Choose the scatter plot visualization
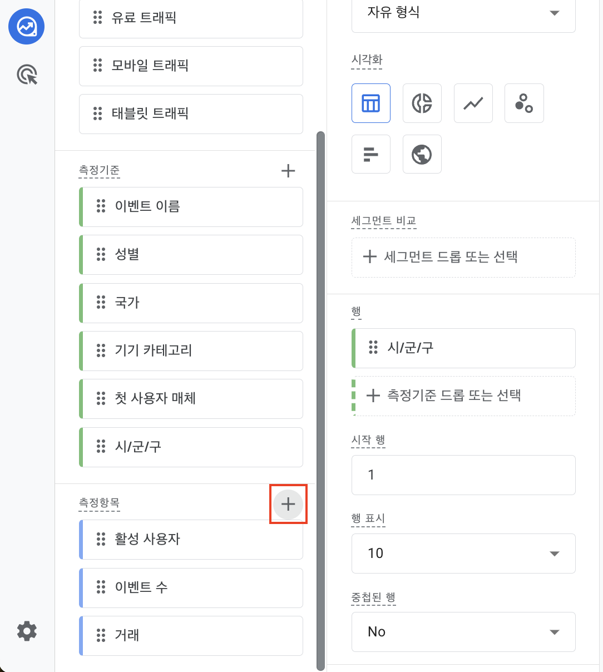The image size is (603, 672). 524,103
